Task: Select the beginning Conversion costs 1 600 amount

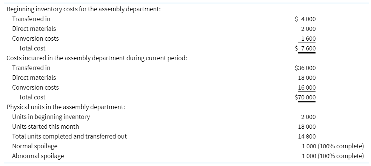Action: tap(308, 39)
